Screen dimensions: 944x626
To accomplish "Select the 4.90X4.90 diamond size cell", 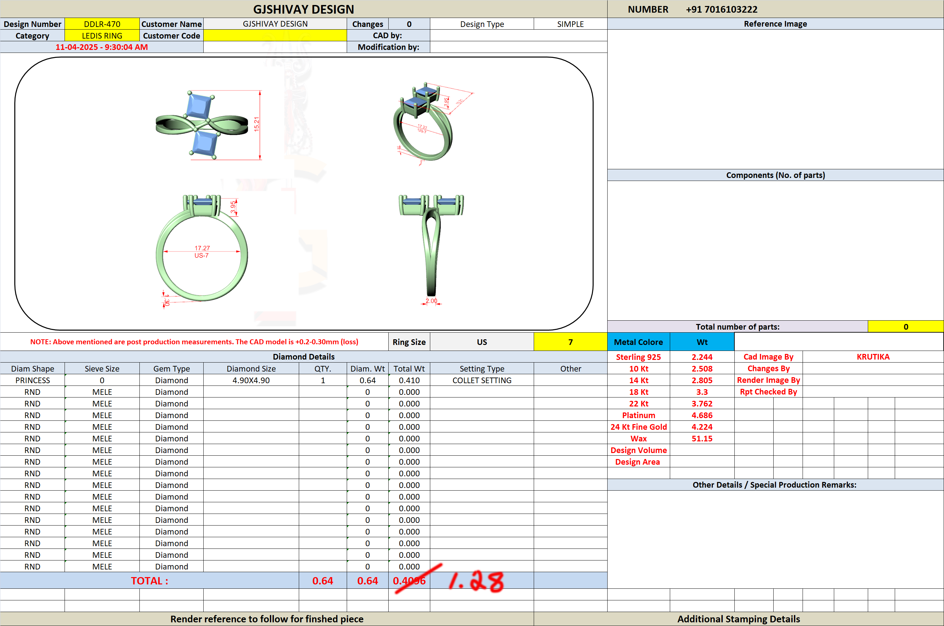I will tap(251, 380).
